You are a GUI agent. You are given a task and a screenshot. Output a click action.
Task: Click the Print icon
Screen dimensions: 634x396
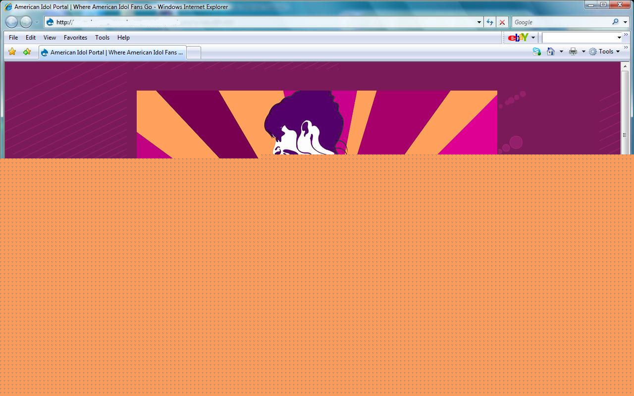point(573,51)
